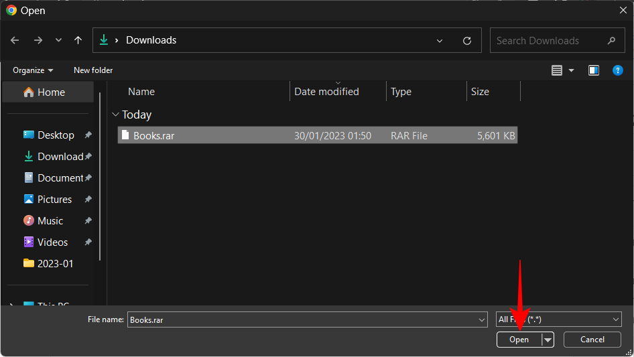Image resolution: width=634 pixels, height=357 pixels.
Task: Open Pictures in the sidebar
Action: pyautogui.click(x=54, y=200)
